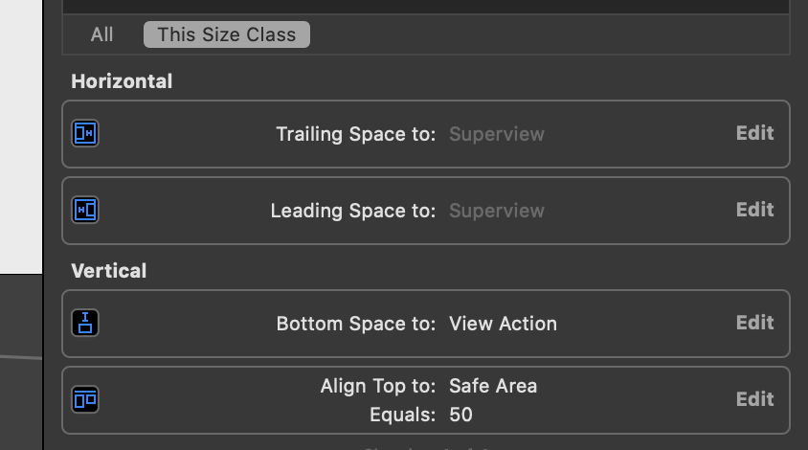Select the Align Top constraint icon
The width and height of the screenshot is (808, 450).
point(85,399)
